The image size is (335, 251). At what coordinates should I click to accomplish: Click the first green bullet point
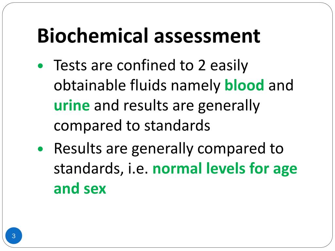40,66
